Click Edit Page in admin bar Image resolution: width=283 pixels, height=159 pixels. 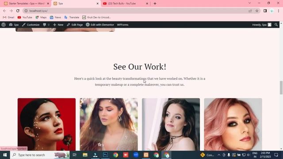coord(75,25)
